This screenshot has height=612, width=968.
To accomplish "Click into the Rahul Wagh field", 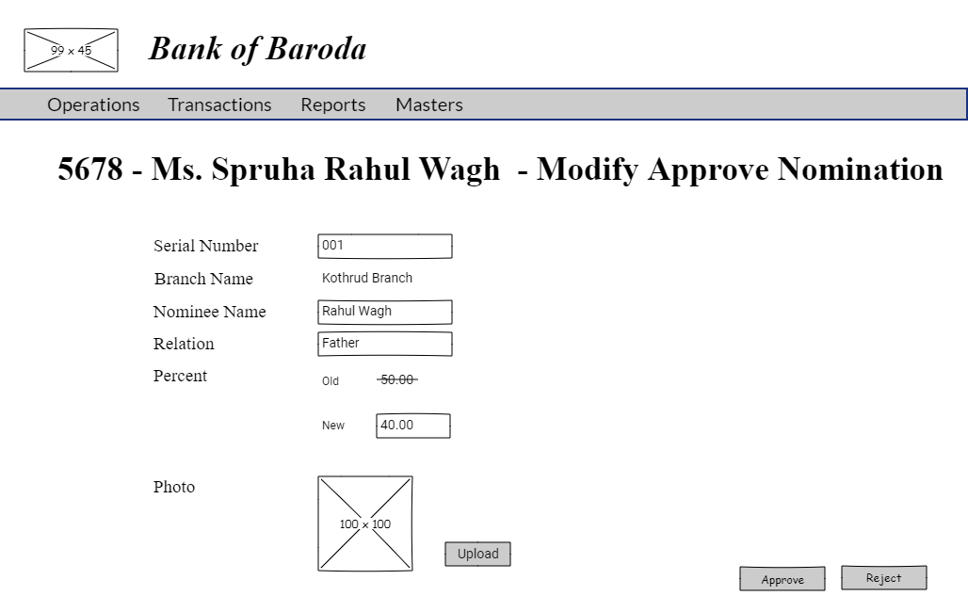I will pos(384,312).
